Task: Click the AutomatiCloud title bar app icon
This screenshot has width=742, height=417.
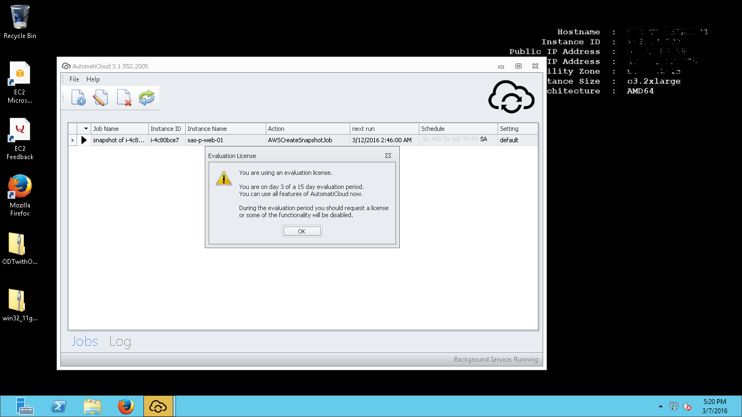Action: click(x=66, y=66)
